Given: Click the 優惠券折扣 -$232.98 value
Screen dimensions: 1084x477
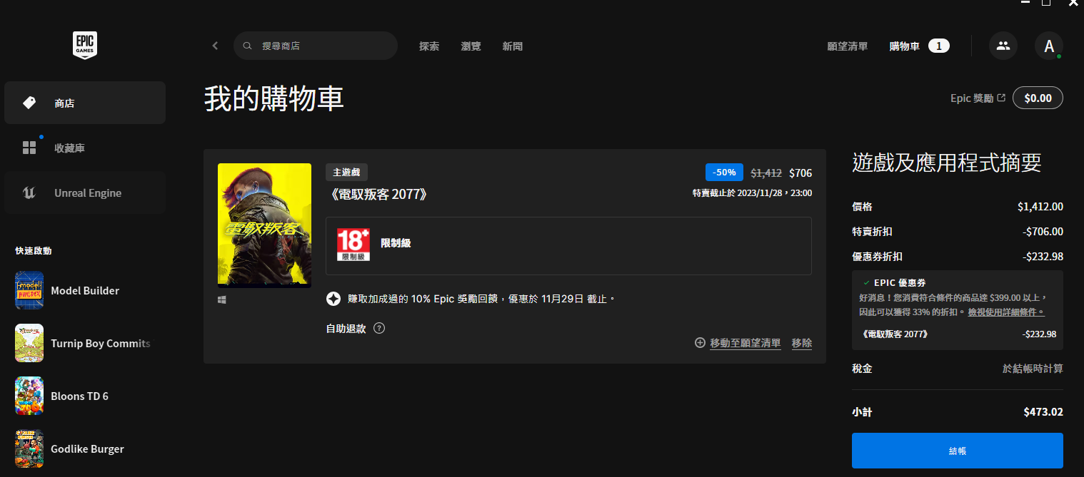Looking at the screenshot, I should point(1043,257).
